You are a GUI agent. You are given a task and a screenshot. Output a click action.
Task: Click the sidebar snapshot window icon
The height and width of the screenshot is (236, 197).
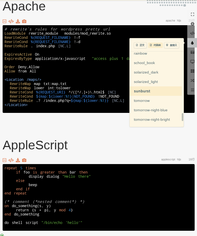(x=192, y=52)
